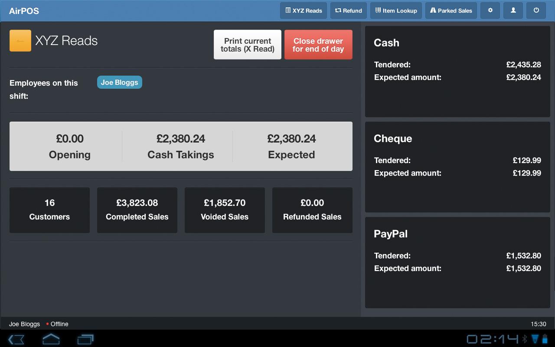Select the Completed Sales tile
This screenshot has height=347, width=555.
point(137,210)
